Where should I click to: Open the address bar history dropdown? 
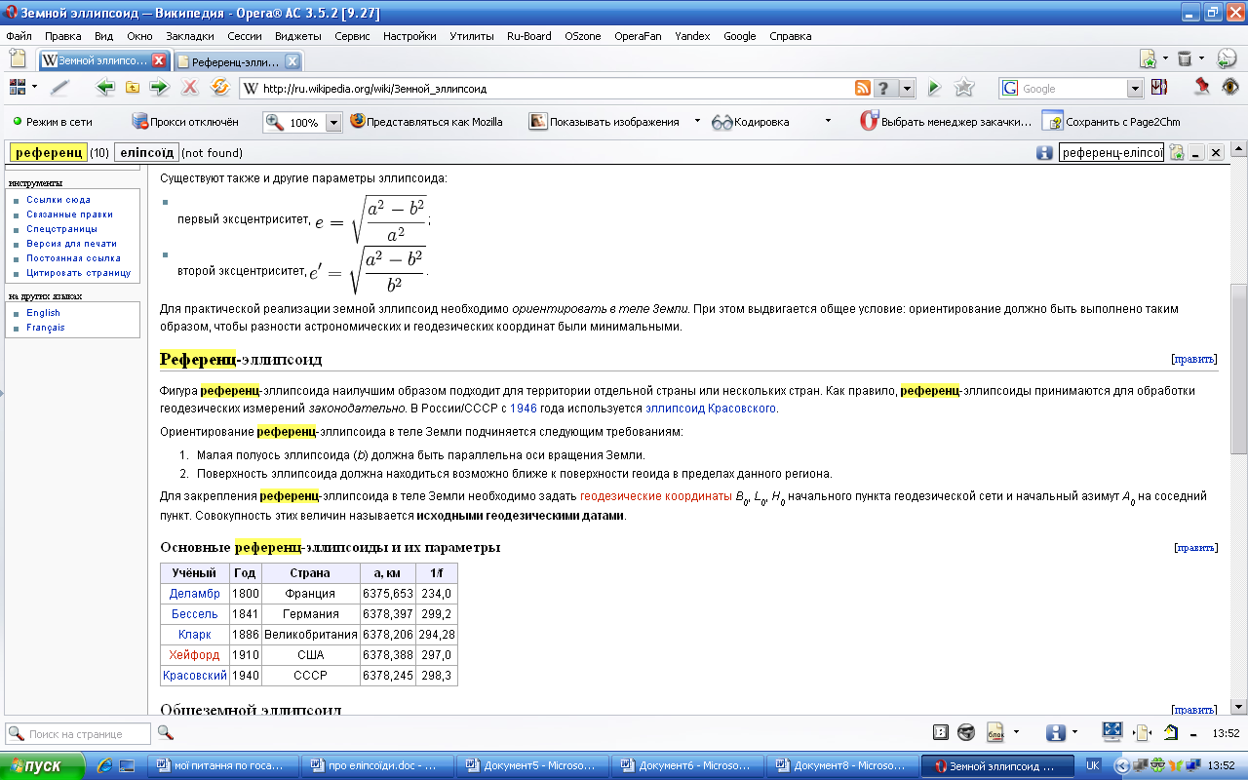pos(908,88)
